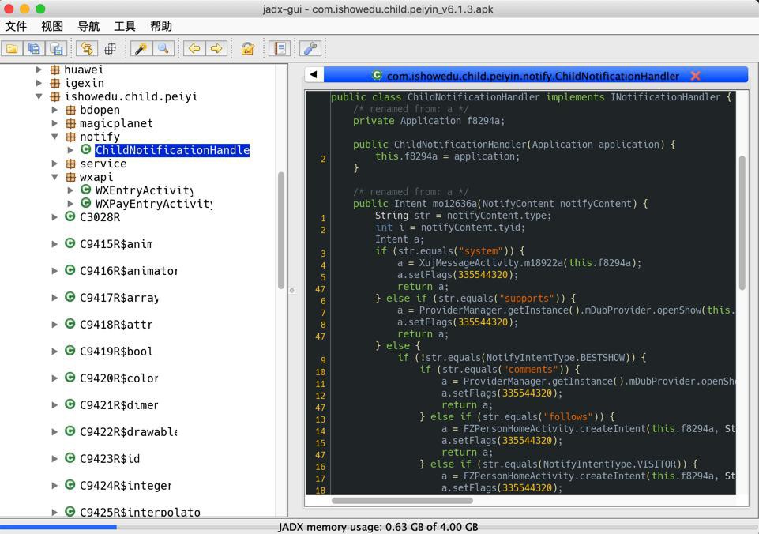Screen dimensions: 759x534
Task: Select the igexin package row
Action: click(85, 83)
